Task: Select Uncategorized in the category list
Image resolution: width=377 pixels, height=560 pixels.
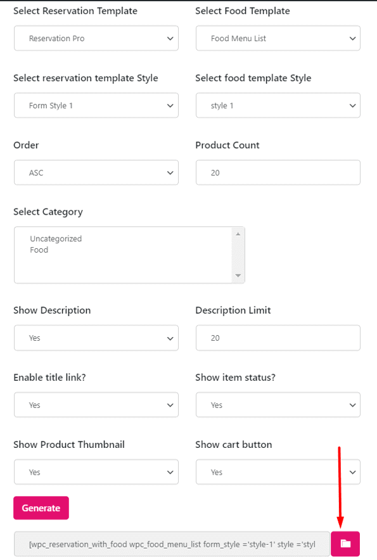Action: point(56,239)
